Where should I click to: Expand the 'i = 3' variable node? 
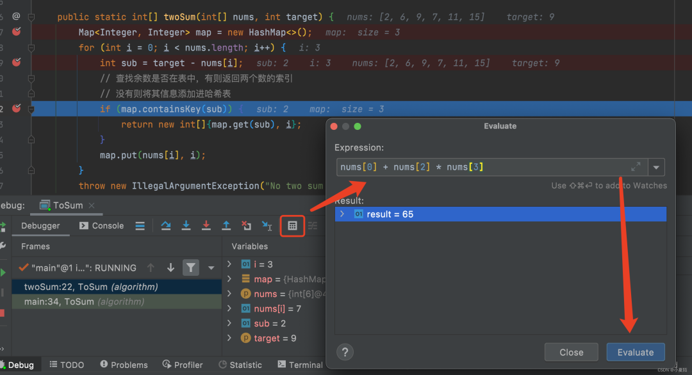pos(229,264)
